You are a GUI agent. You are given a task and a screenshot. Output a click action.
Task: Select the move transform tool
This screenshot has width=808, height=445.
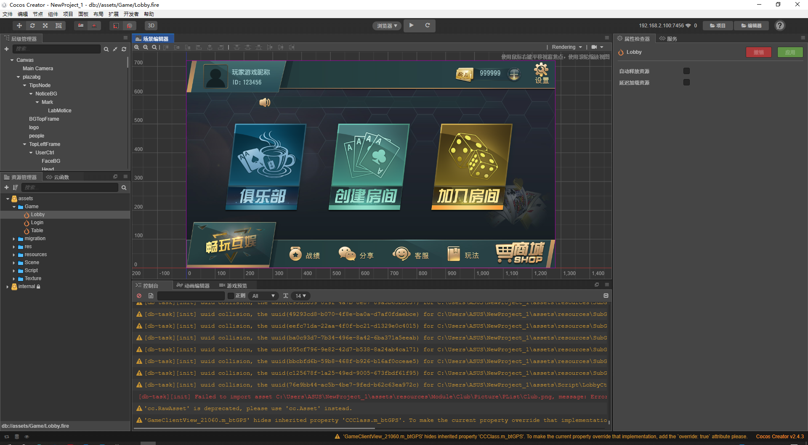pyautogui.click(x=19, y=26)
